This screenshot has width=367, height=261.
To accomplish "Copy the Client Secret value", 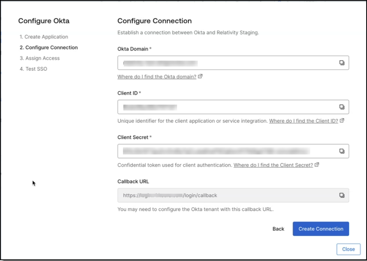I will [x=342, y=151].
